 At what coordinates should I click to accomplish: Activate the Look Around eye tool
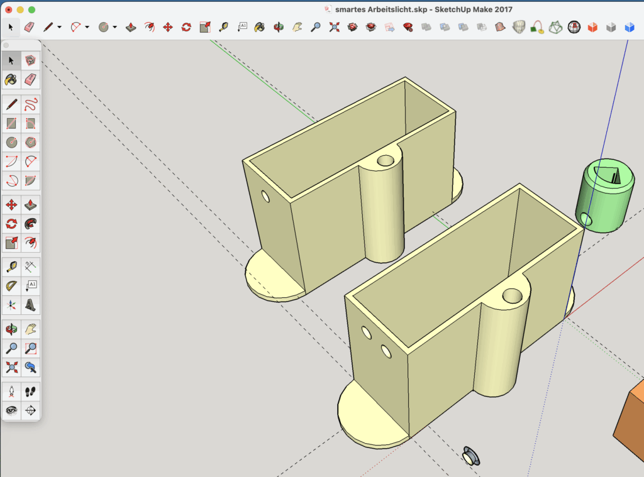coord(11,411)
